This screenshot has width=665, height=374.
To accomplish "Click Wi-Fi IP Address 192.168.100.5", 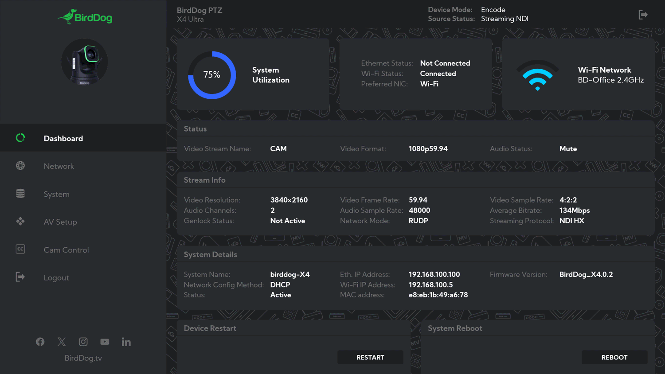I will click(430, 285).
